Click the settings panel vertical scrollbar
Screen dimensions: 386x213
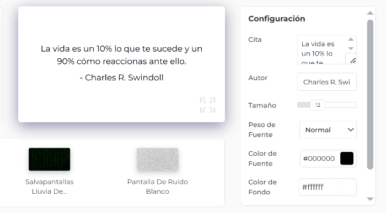pos(370,95)
